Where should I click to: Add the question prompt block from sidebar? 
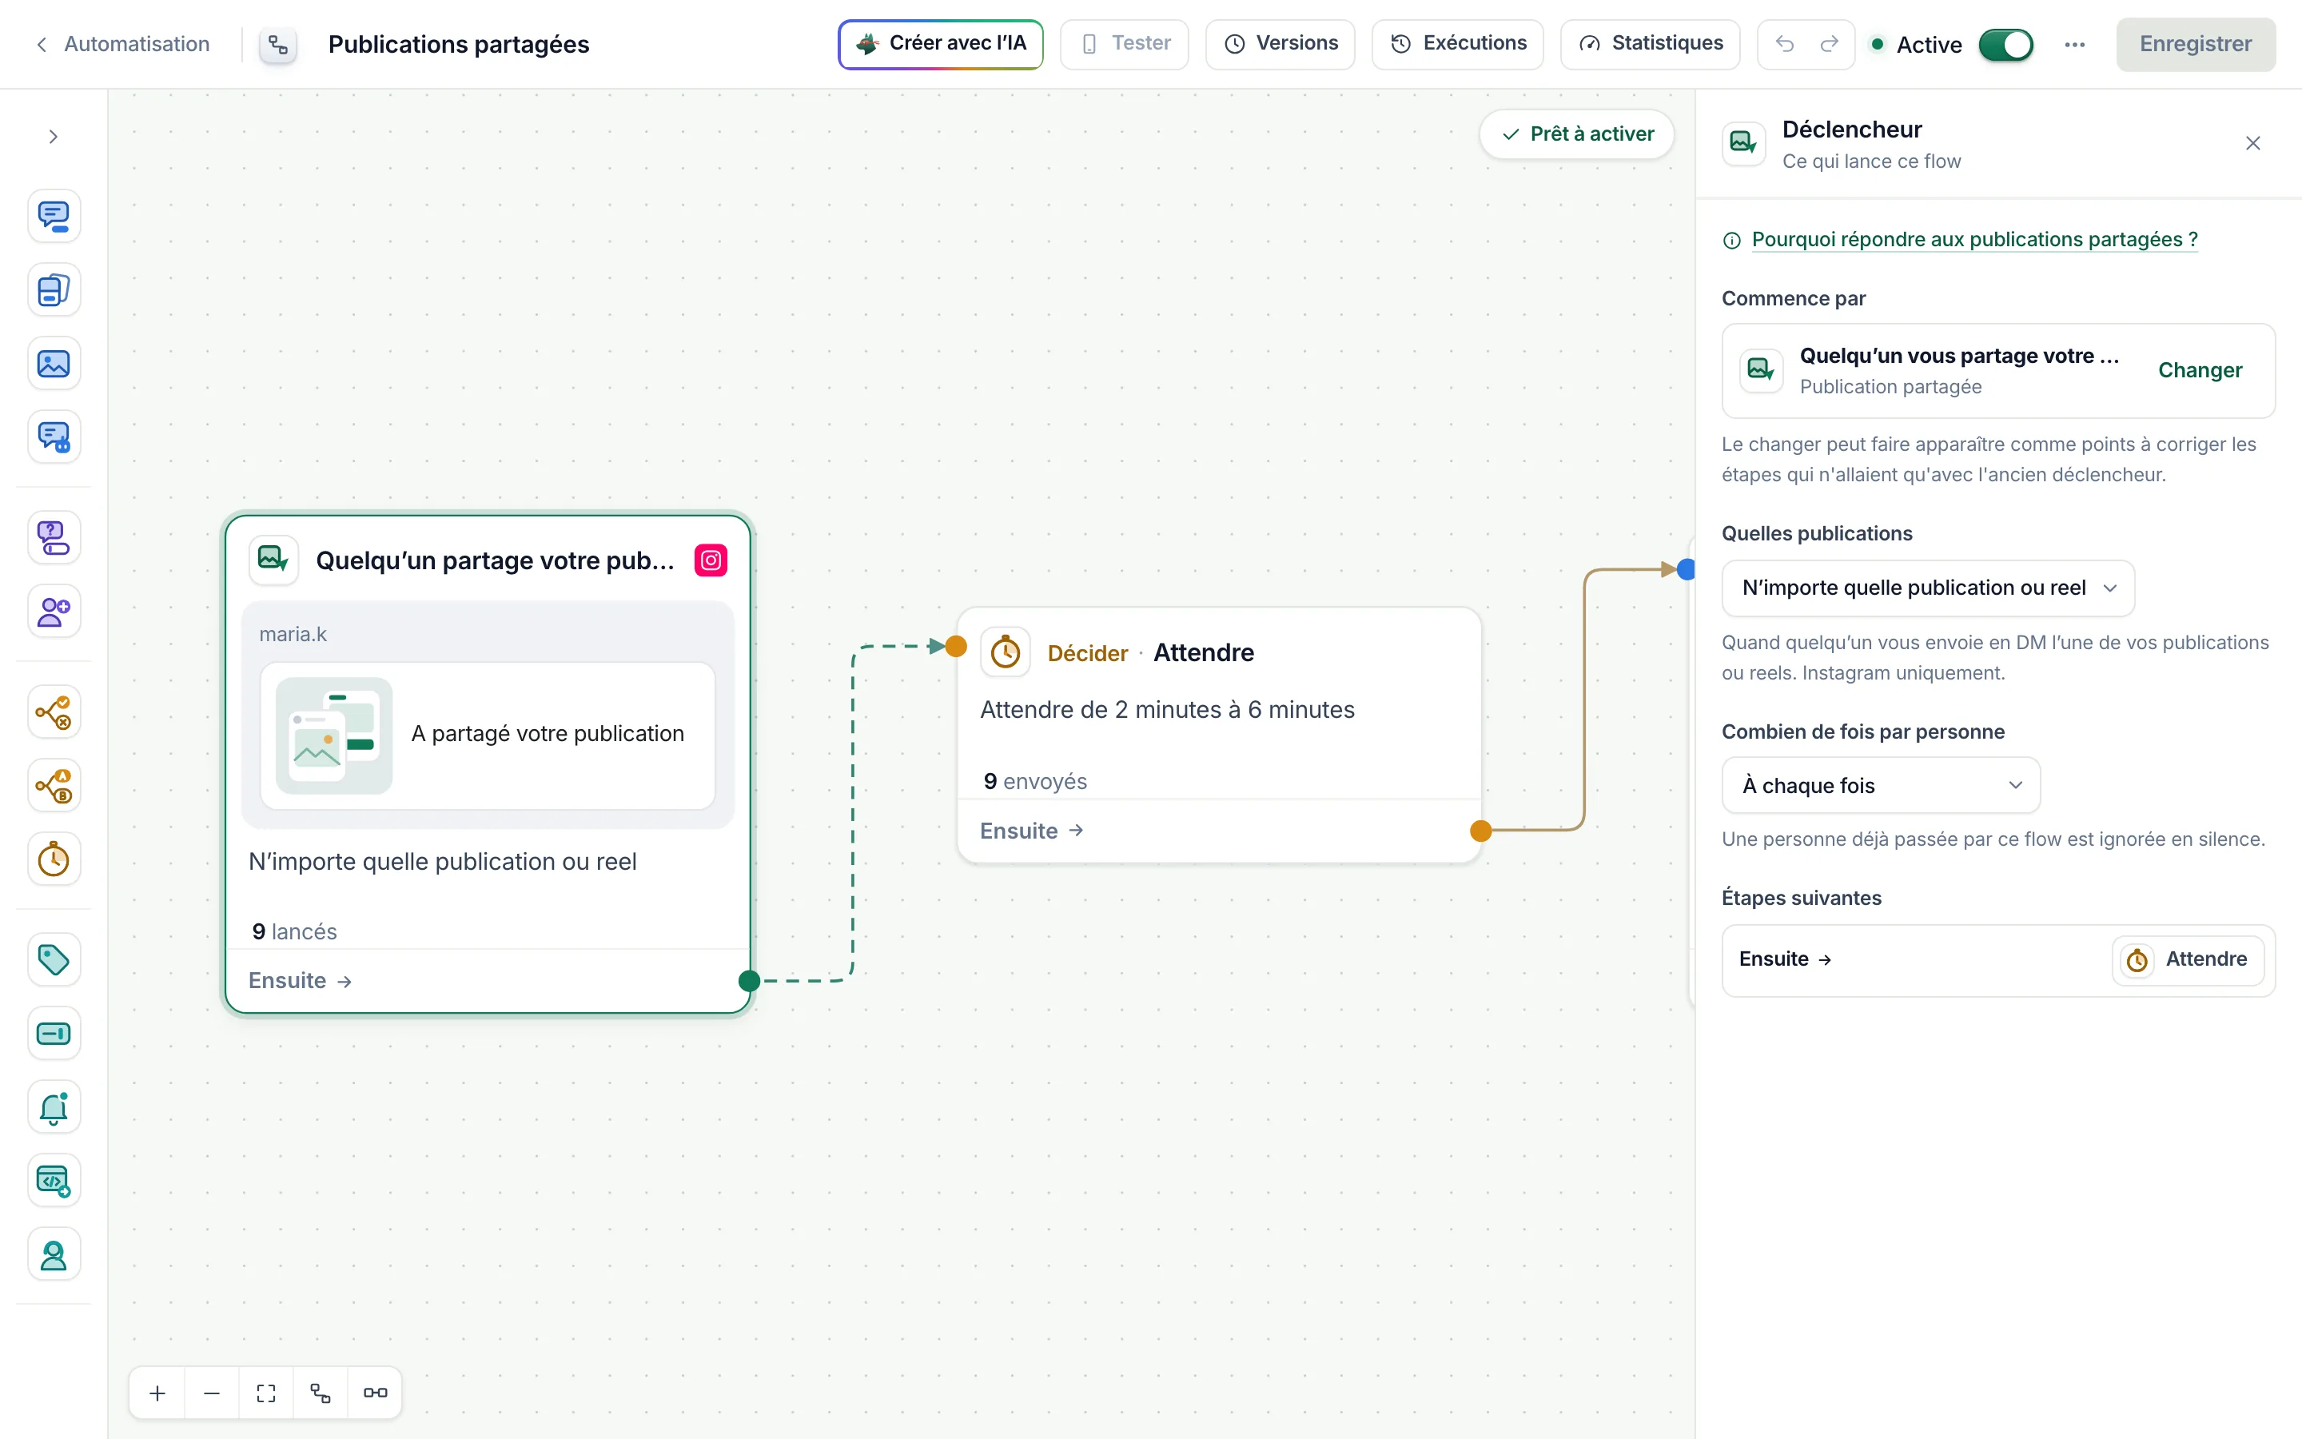(x=54, y=538)
